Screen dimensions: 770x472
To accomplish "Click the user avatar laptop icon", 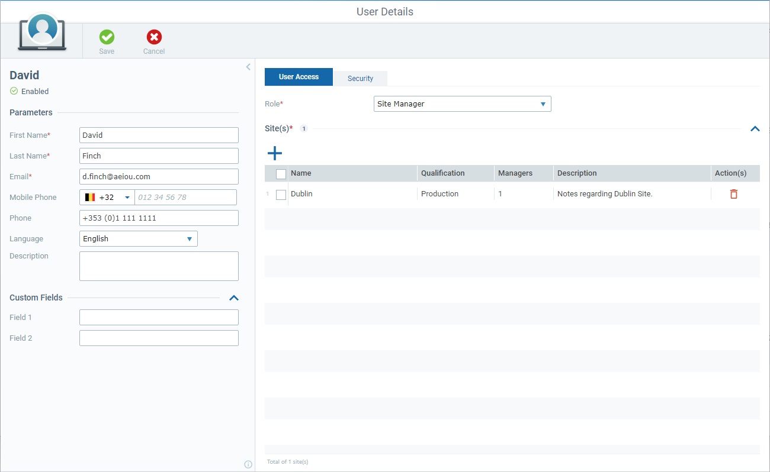I will (x=42, y=33).
